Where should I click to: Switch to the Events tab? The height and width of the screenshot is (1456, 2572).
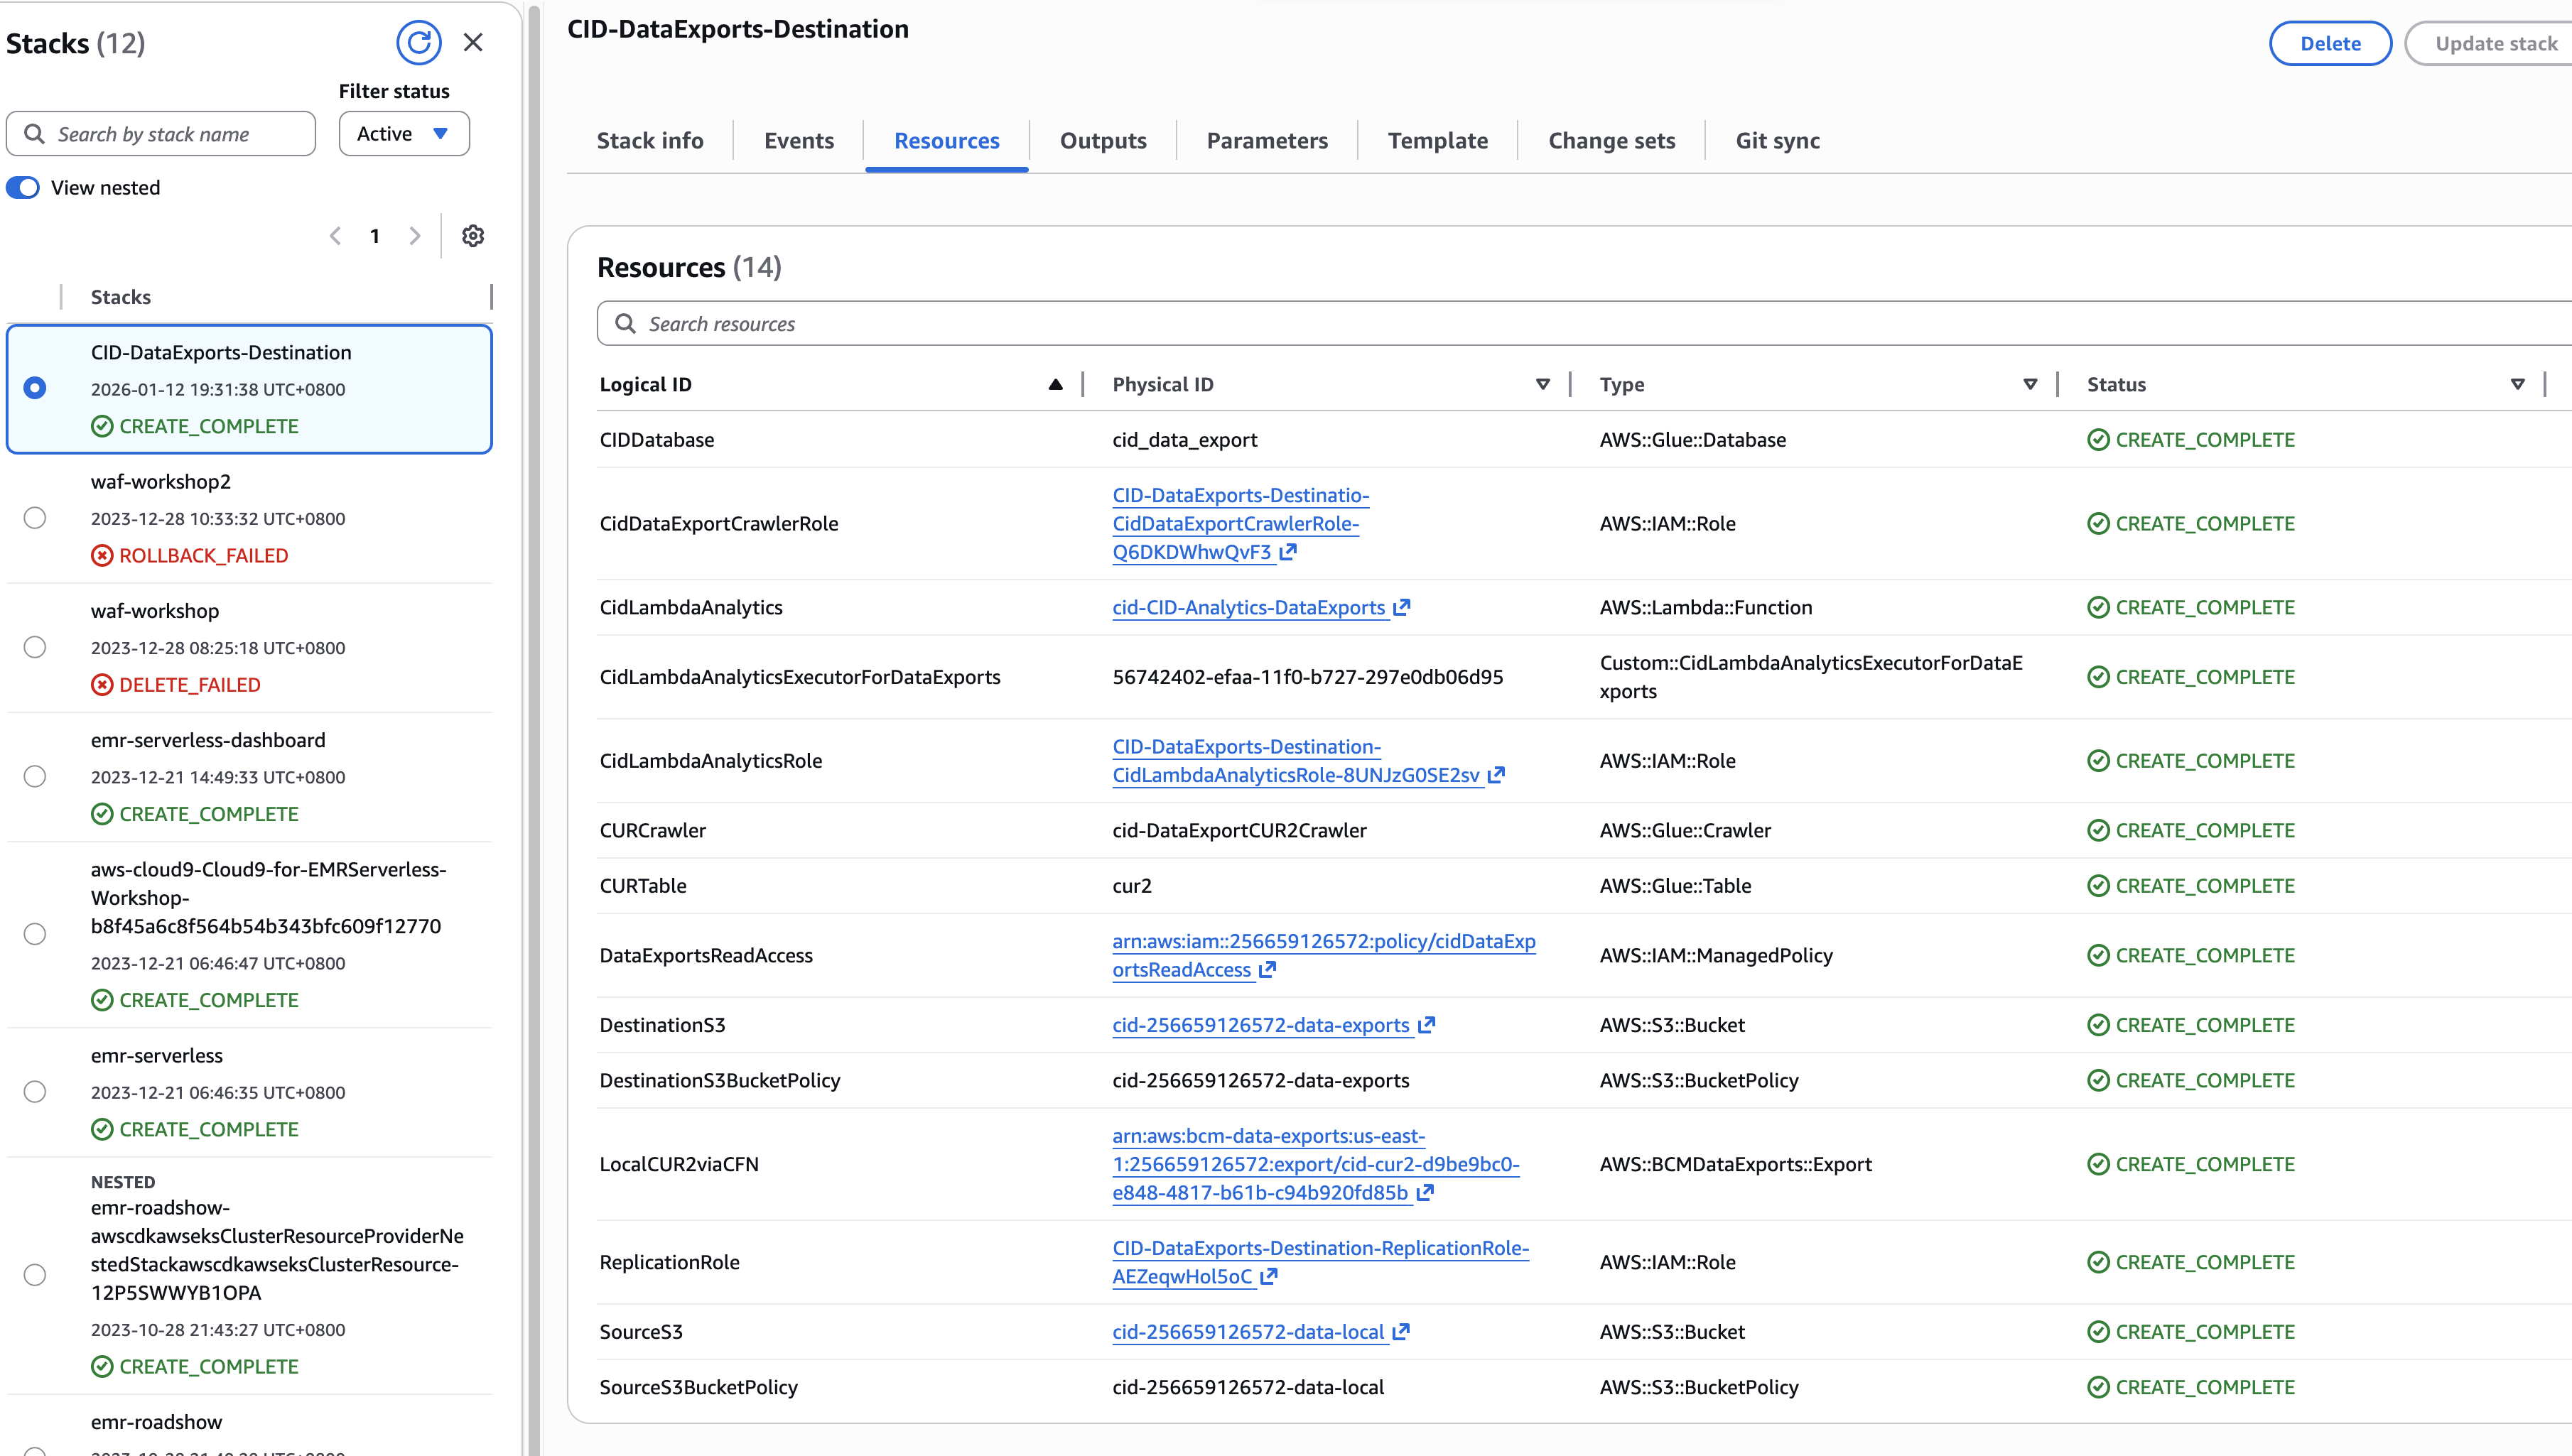coord(799,141)
